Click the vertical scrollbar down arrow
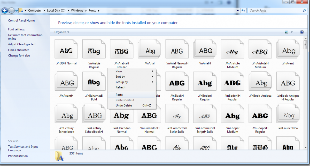310x166 pixels. pyautogui.click(x=305, y=147)
